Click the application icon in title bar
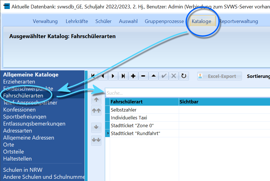 coord(6,6)
